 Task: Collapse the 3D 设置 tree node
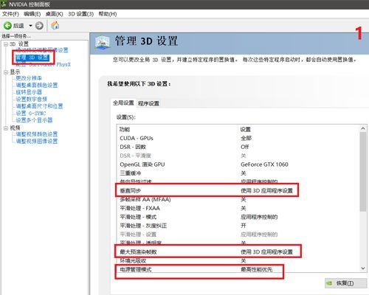click(6, 44)
